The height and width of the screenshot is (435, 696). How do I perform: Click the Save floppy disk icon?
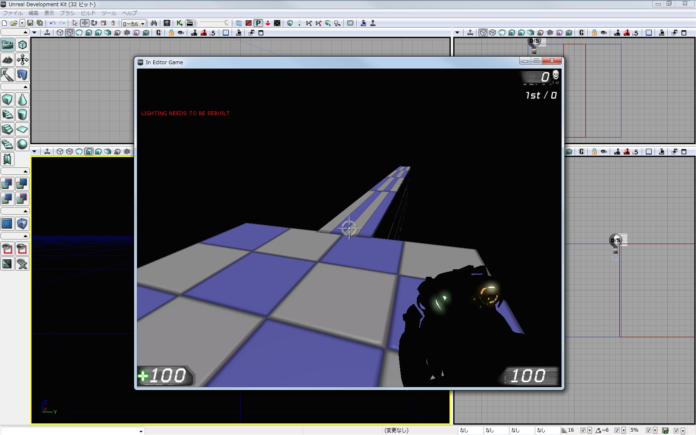pyautogui.click(x=30, y=23)
